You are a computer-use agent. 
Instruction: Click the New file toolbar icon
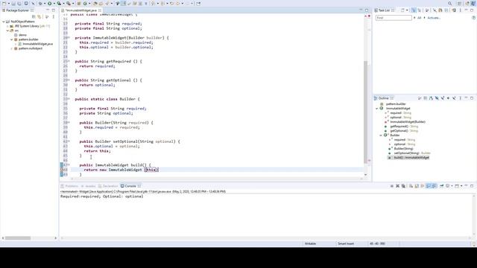4,3
